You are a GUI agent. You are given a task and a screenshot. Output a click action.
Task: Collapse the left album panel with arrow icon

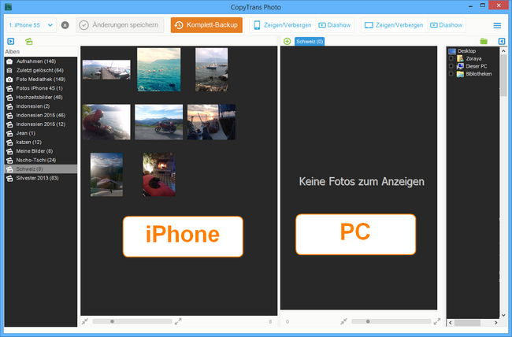(10, 41)
